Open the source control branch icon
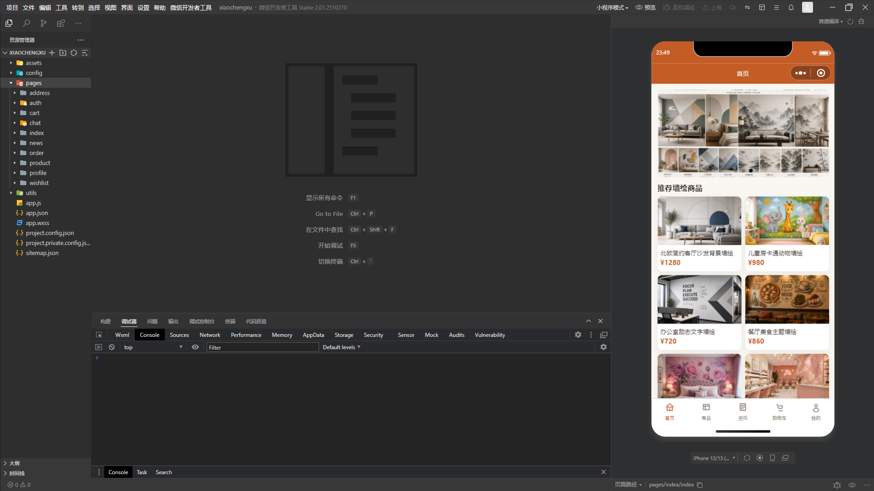Viewport: 874px width, 491px height. (x=43, y=23)
